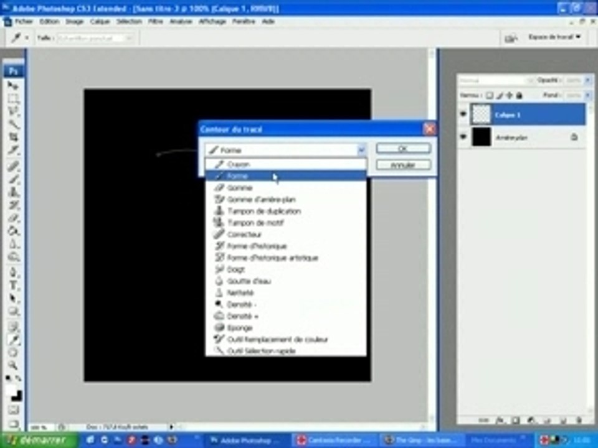Viewport: 598px width, 448px height.
Task: Open tool preset picker in options bar
Action: pos(19,38)
